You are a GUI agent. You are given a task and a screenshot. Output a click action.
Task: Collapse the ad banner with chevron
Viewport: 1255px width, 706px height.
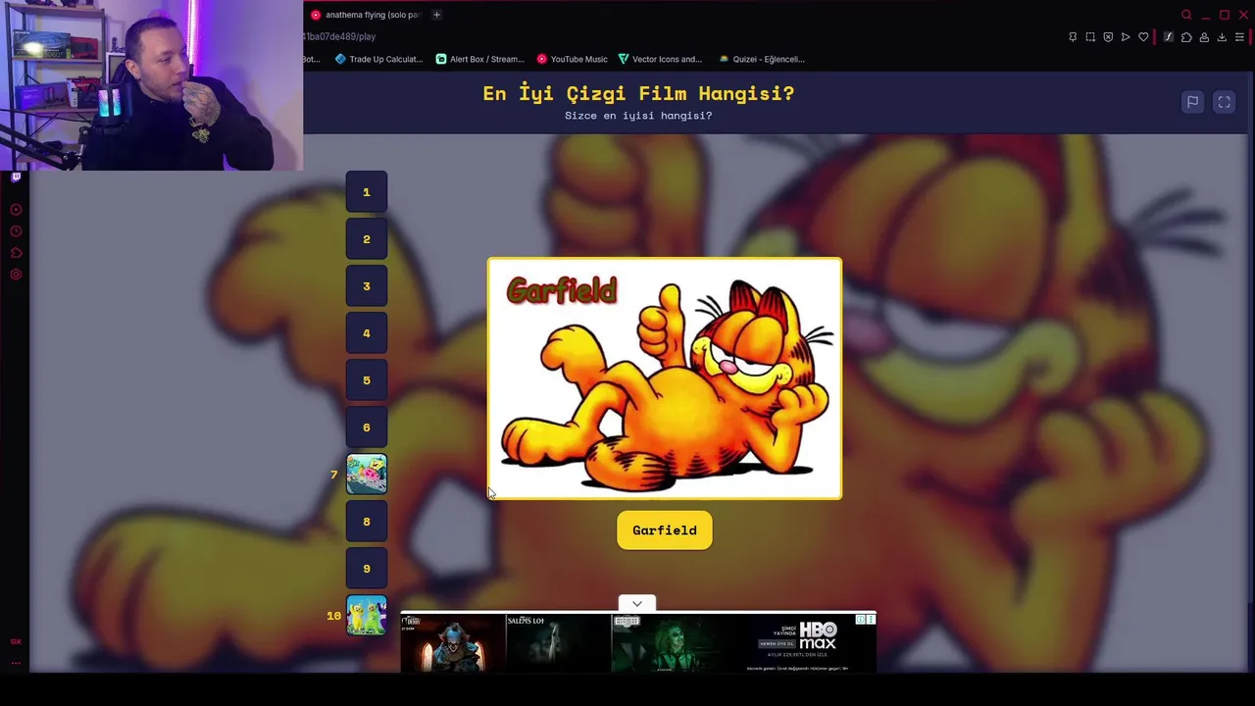[x=637, y=604]
